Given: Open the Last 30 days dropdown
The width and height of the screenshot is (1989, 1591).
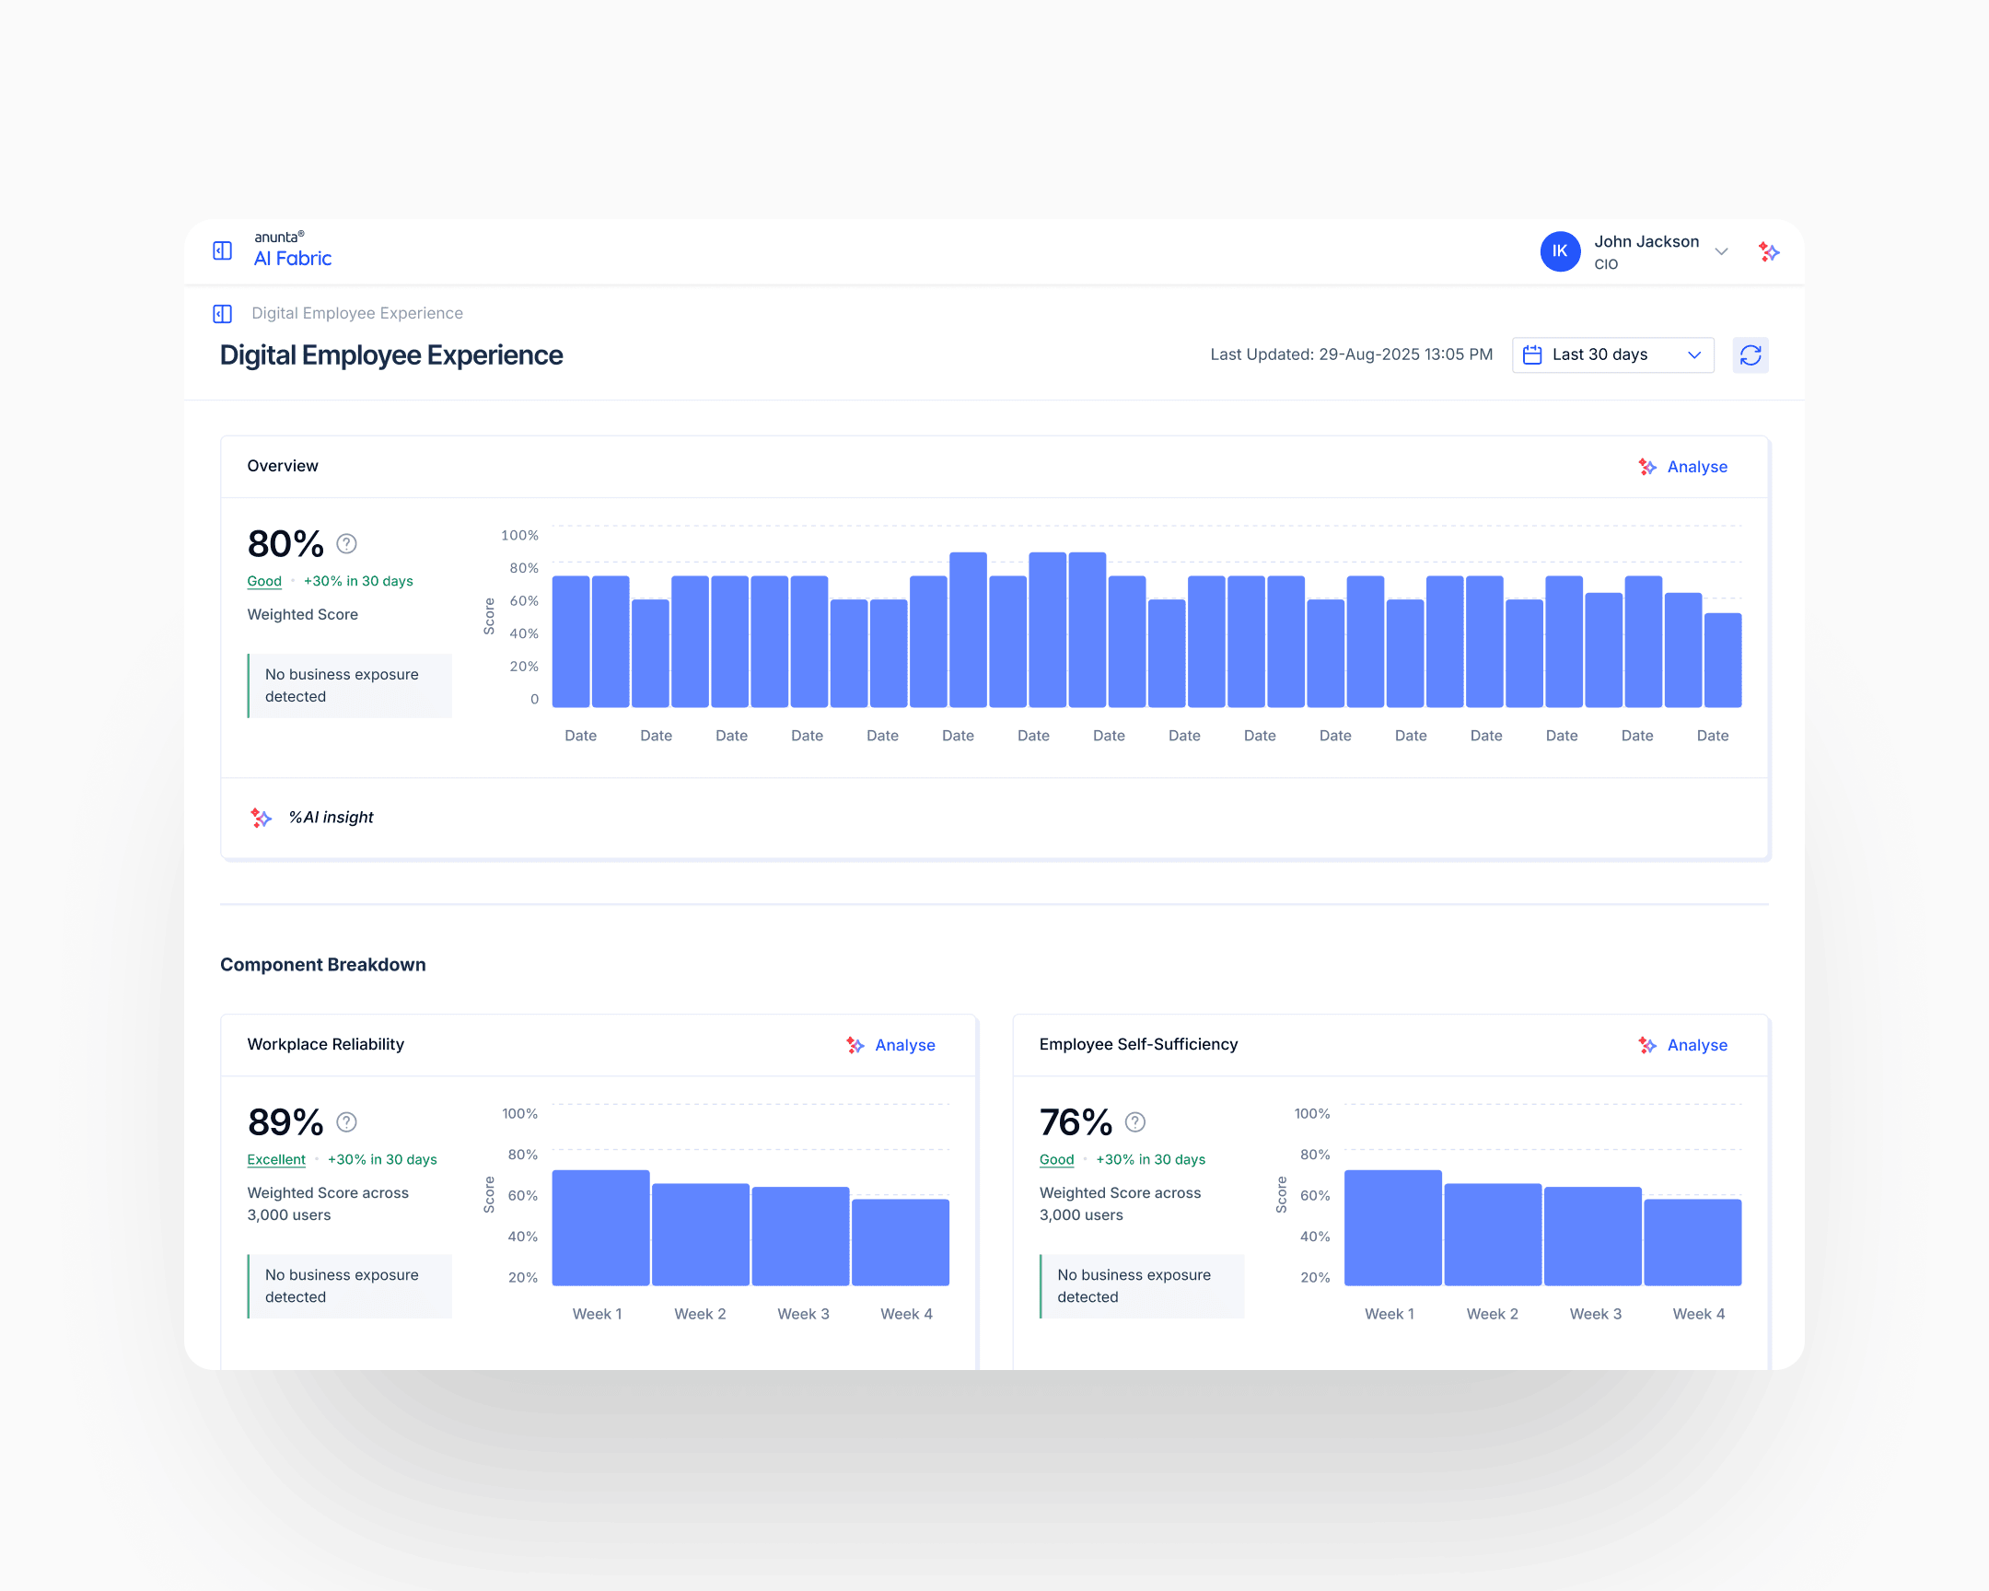Looking at the screenshot, I should click(x=1612, y=354).
